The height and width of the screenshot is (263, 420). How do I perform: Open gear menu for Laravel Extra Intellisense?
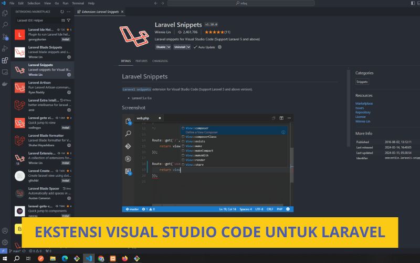click(x=69, y=110)
